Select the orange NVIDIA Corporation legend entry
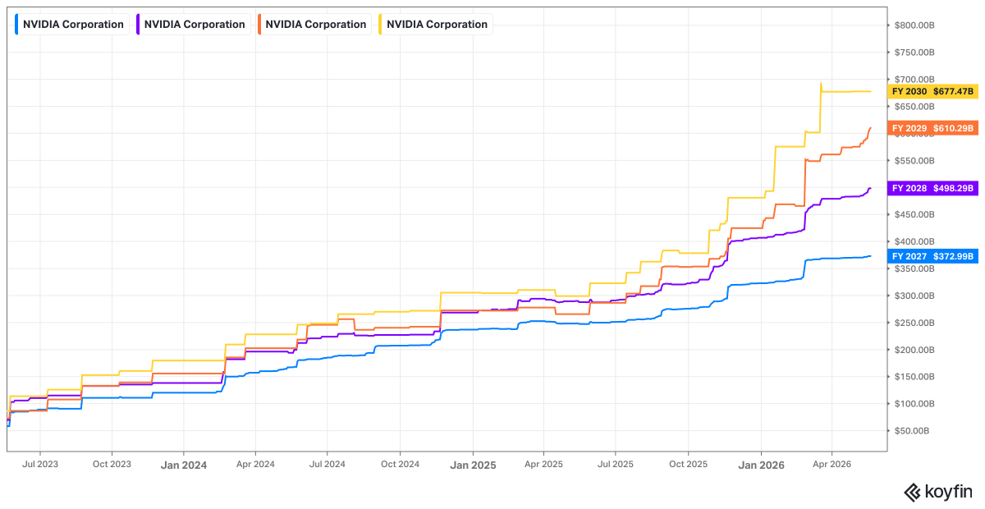 point(313,25)
